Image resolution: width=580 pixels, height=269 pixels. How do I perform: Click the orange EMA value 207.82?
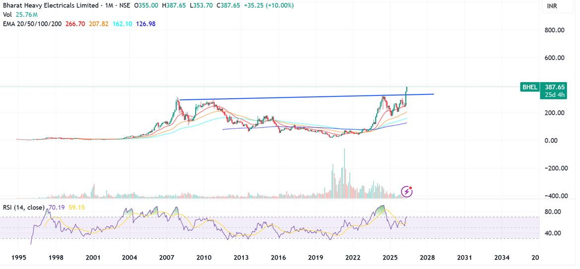point(99,24)
